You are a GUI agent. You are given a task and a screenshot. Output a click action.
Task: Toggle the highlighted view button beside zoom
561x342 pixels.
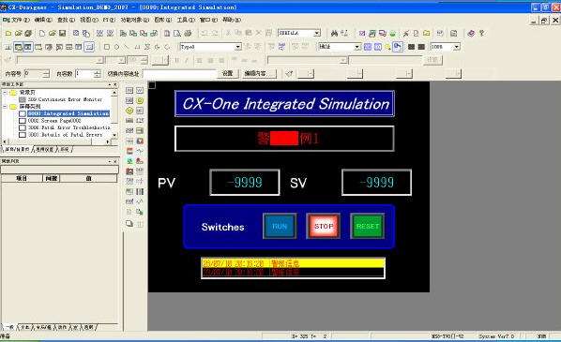pos(398,47)
